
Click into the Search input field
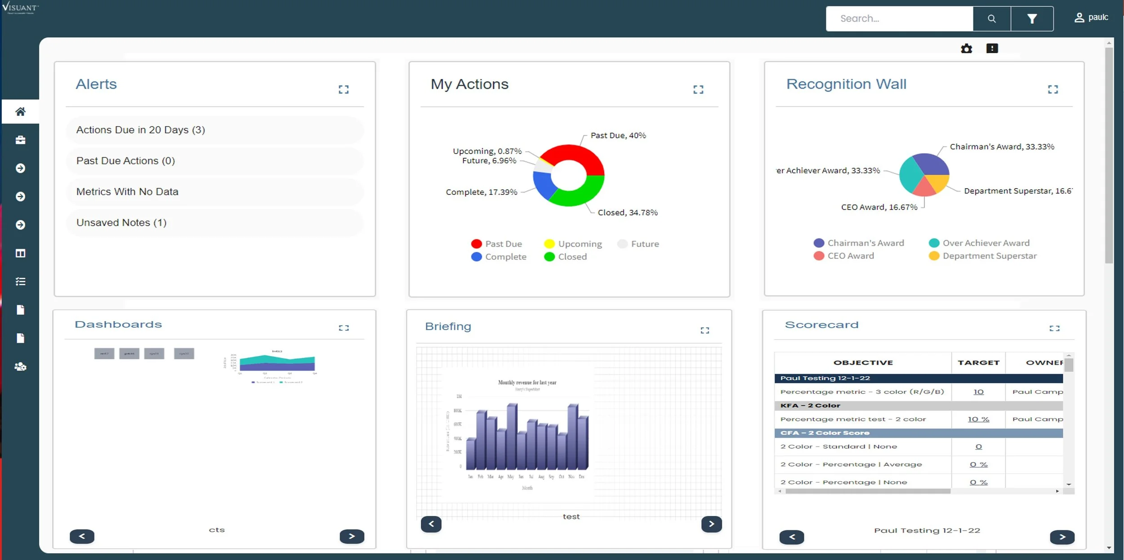point(899,19)
